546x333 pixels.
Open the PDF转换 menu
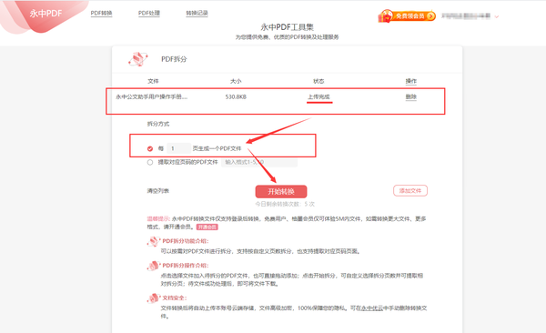(101, 14)
